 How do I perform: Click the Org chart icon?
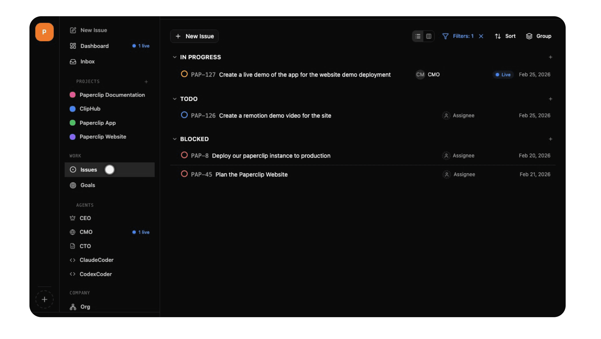[x=73, y=307]
